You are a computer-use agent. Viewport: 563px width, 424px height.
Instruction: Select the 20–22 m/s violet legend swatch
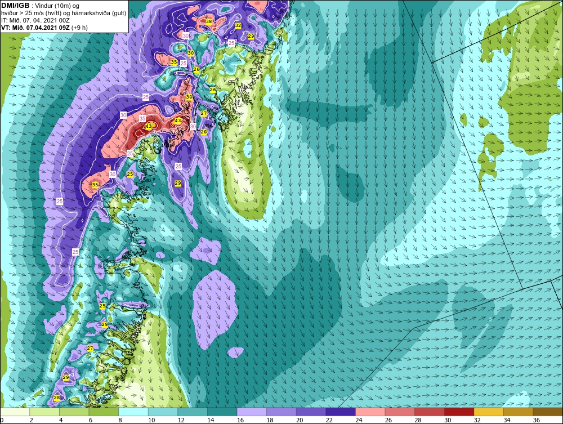pyautogui.click(x=311, y=412)
